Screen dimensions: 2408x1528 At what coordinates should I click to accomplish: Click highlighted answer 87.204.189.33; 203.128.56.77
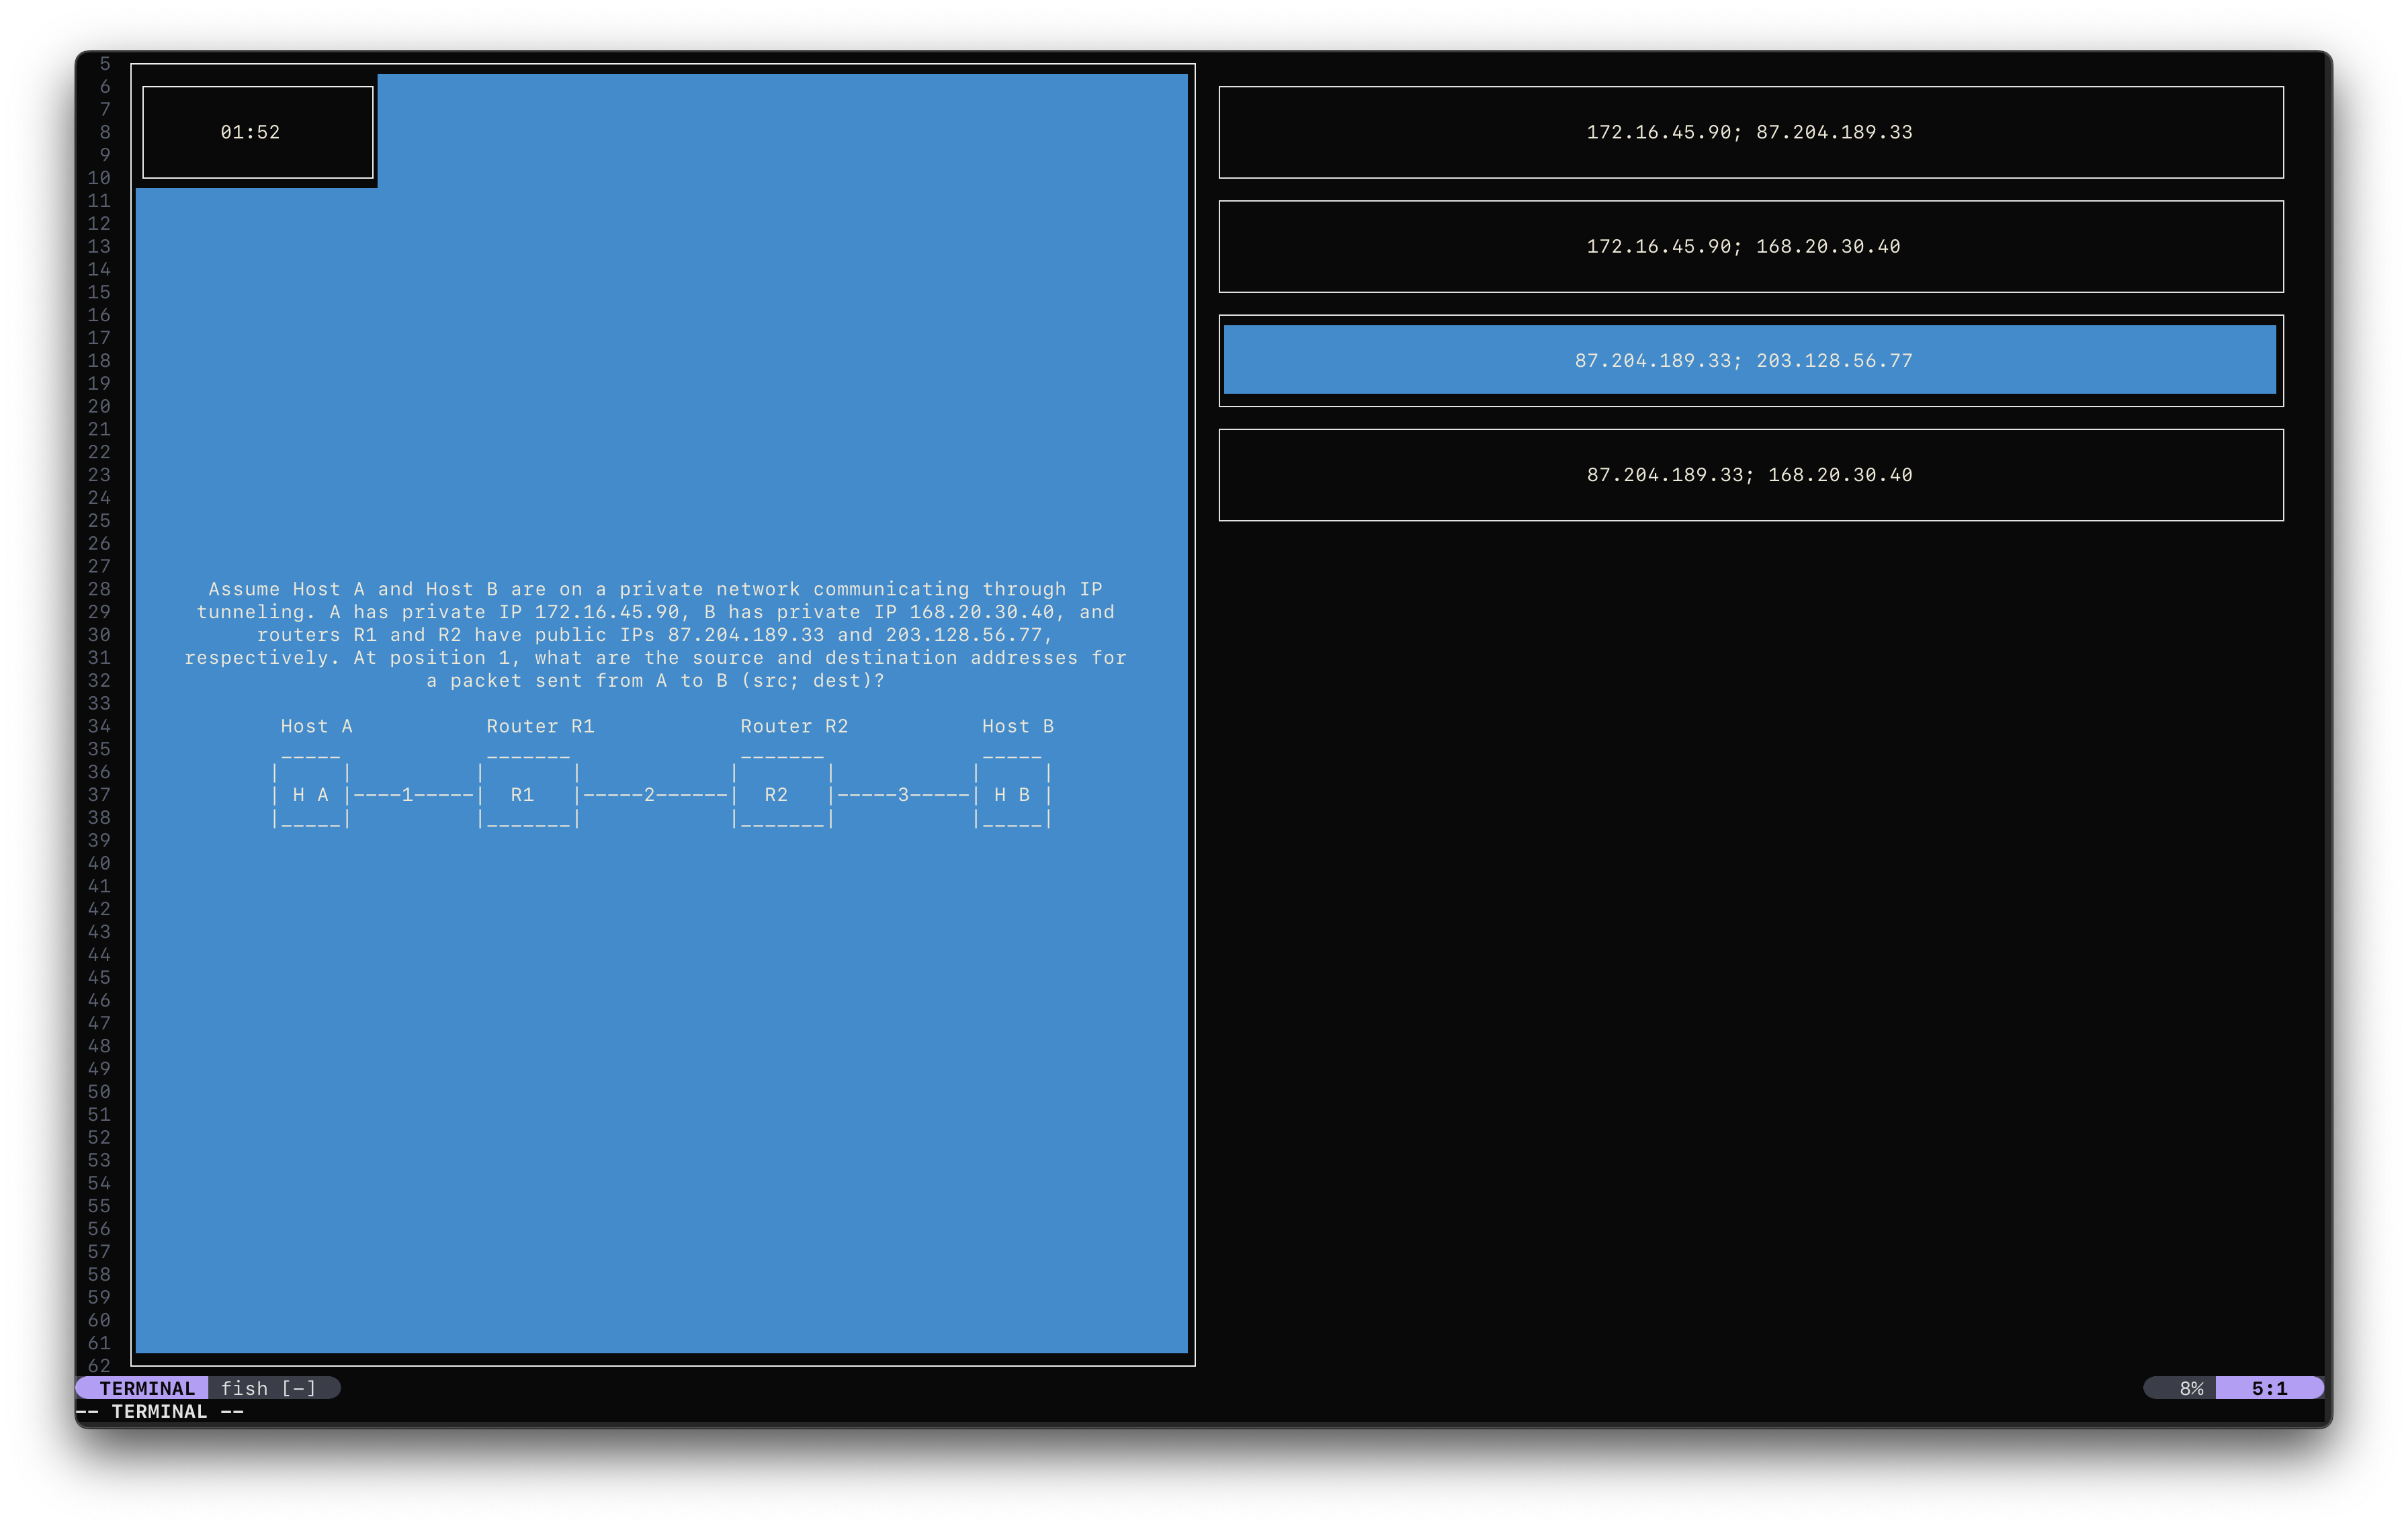point(1750,360)
